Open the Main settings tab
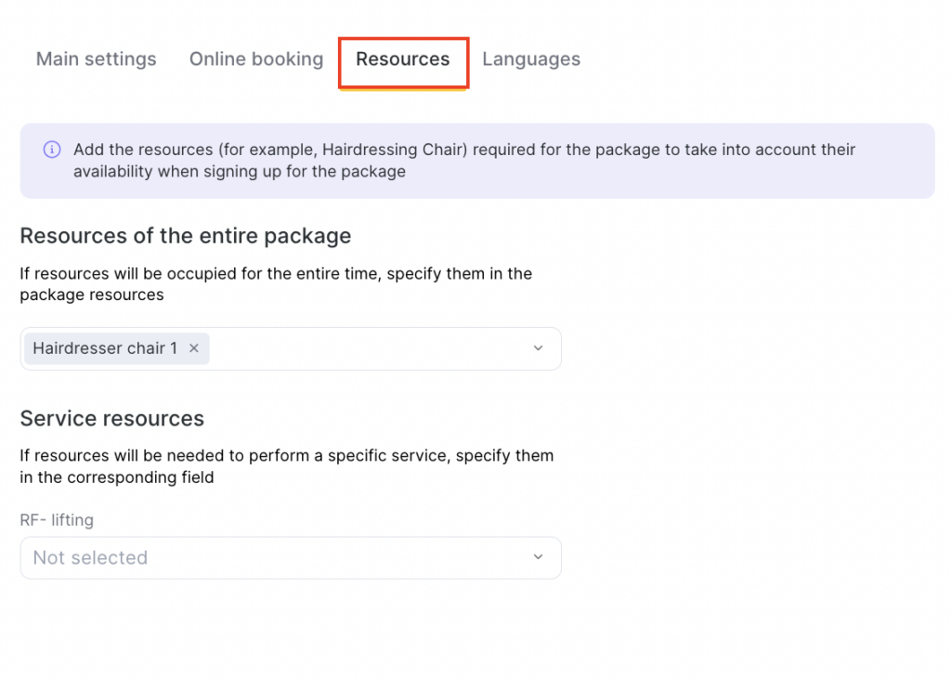 click(x=96, y=59)
